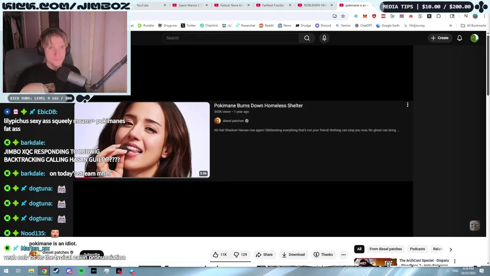490x276 pixels.
Task: Open the Groyp.me bookmark
Action: (167, 26)
